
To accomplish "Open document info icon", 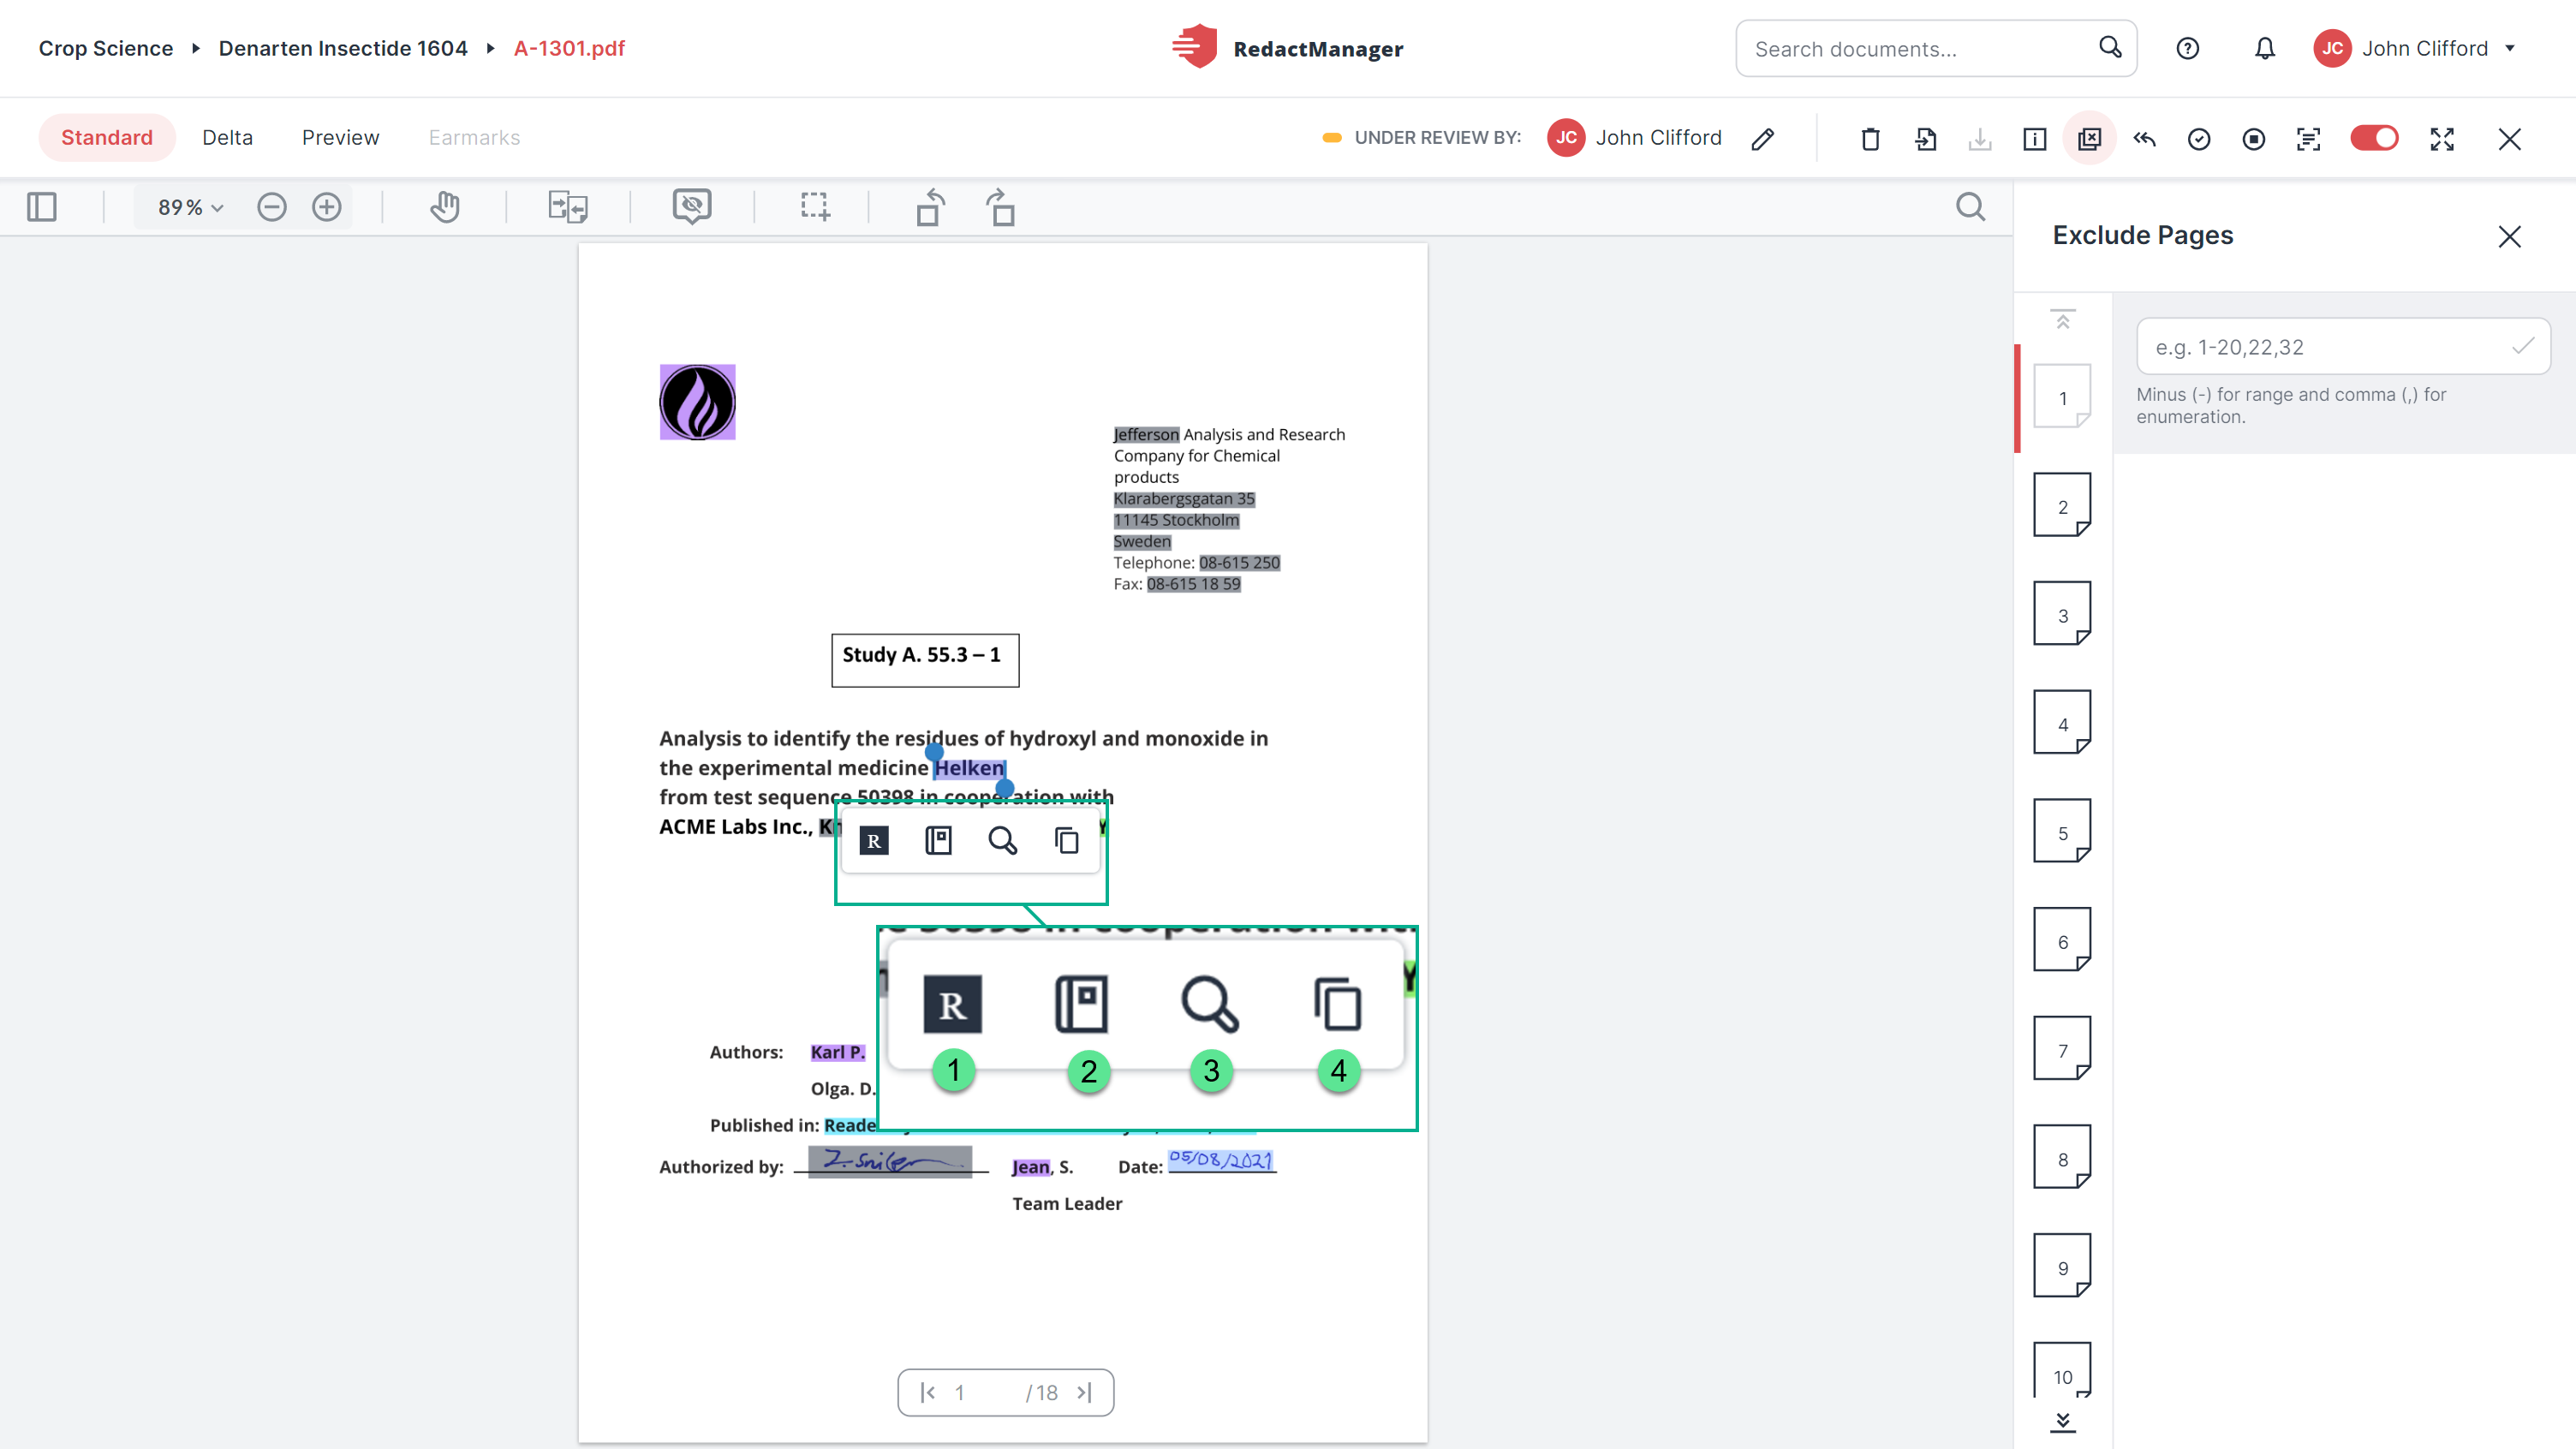I will 2034,138.
